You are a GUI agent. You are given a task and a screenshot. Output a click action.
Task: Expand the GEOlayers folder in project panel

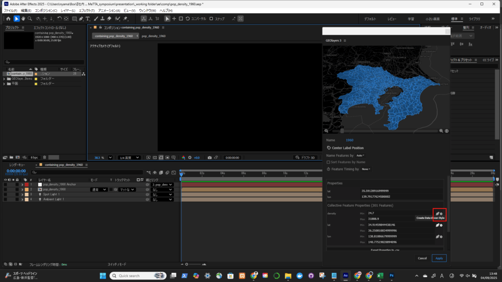(x=4, y=78)
